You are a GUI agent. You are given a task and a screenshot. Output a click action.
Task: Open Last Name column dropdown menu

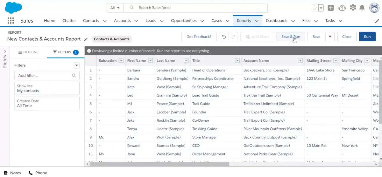coord(186,61)
